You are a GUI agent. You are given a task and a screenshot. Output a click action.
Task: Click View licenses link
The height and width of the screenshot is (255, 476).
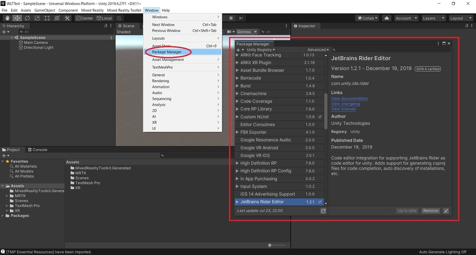click(x=344, y=109)
